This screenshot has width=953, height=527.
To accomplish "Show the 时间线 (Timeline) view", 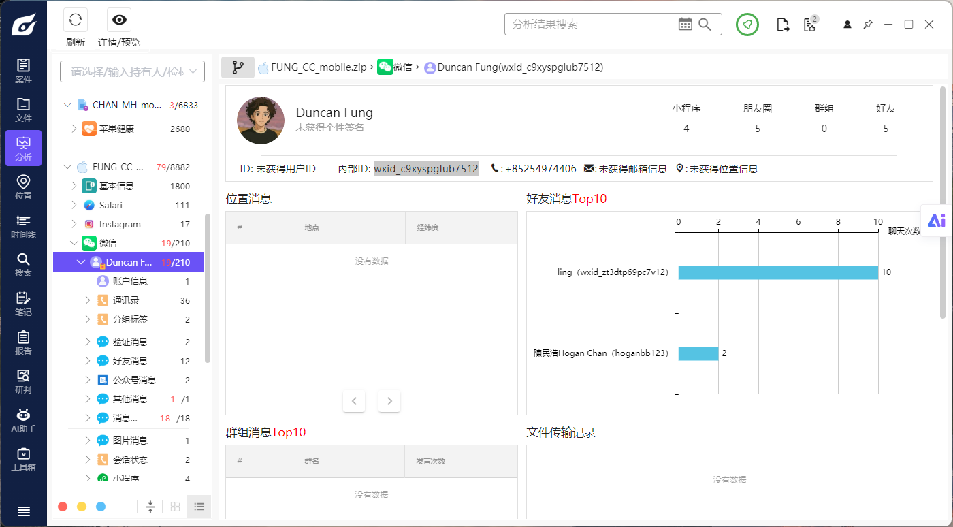I will click(23, 226).
